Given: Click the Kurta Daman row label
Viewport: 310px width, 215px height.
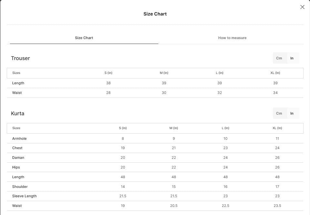Looking at the screenshot, I should pyautogui.click(x=18, y=158).
